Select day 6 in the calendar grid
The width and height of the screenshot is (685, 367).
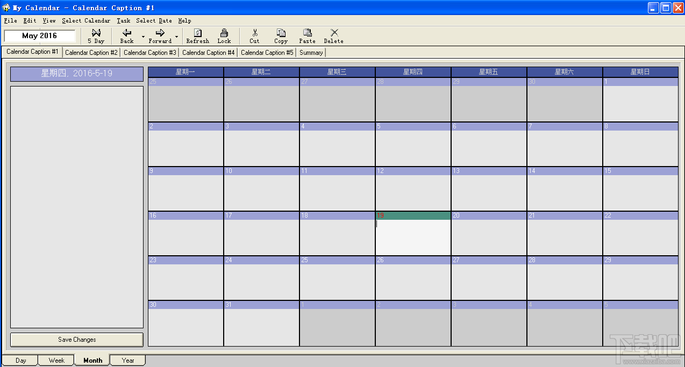[x=489, y=144]
